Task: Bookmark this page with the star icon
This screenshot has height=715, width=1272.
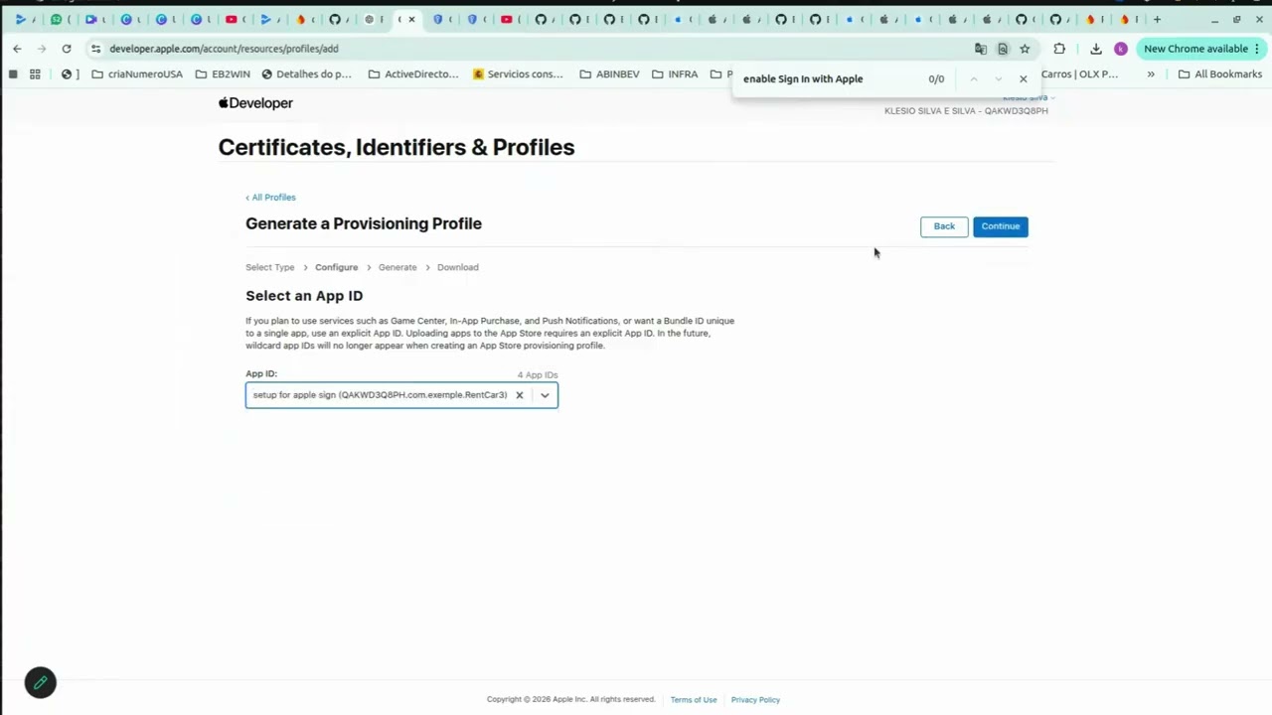Action: point(1025,49)
